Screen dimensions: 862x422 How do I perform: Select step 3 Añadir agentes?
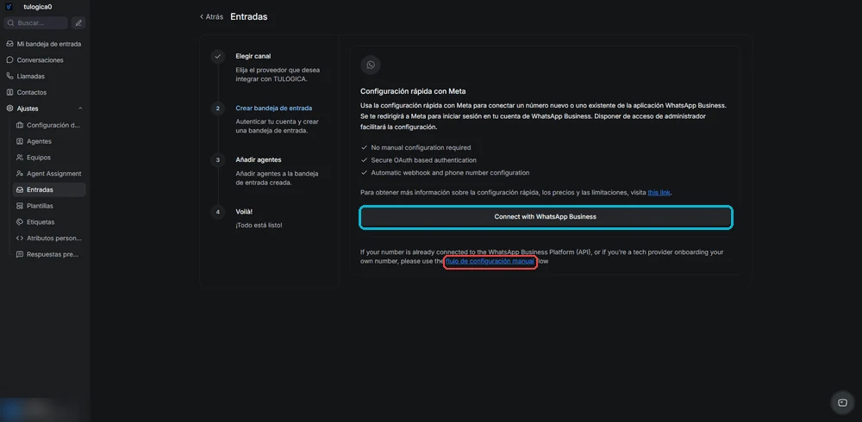259,160
